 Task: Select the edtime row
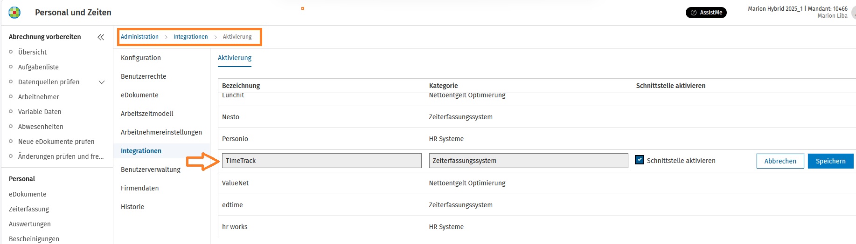[x=536, y=205]
